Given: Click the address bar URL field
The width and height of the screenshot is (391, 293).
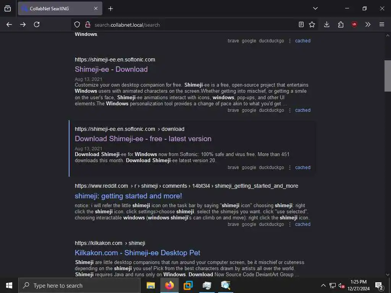Looking at the screenshot, I should tap(194, 25).
